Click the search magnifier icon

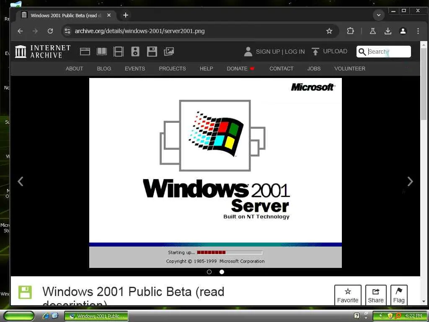click(x=362, y=52)
